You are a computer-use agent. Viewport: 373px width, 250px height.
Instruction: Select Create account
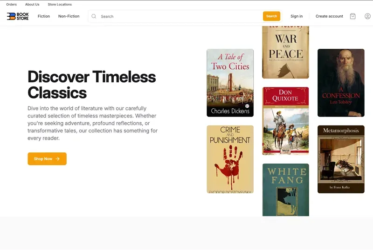[329, 16]
